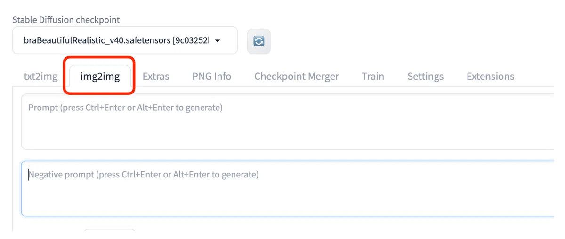The height and width of the screenshot is (239, 565).
Task: Click the Stable Diffusion checkpoint label
Action: click(x=66, y=20)
